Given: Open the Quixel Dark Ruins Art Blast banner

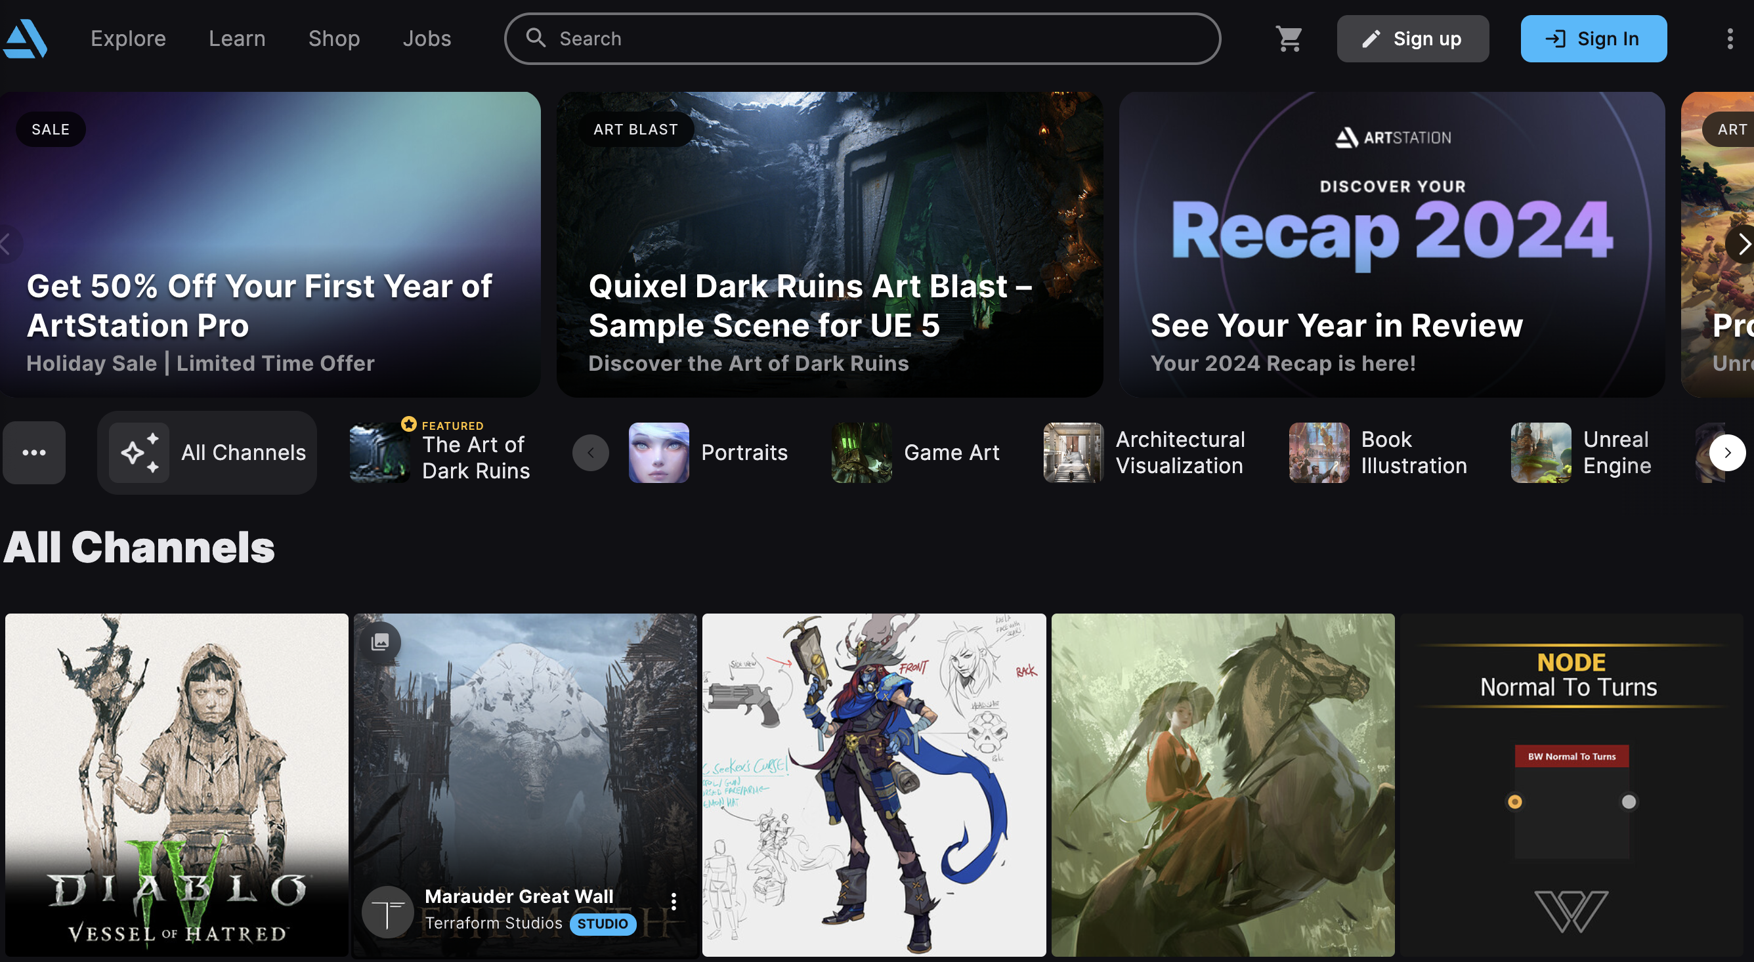Looking at the screenshot, I should point(829,244).
